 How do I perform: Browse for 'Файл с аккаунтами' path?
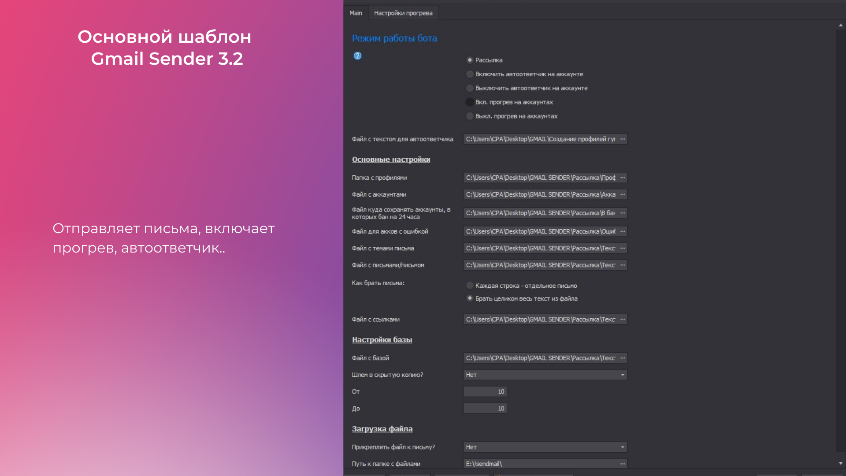point(623,195)
